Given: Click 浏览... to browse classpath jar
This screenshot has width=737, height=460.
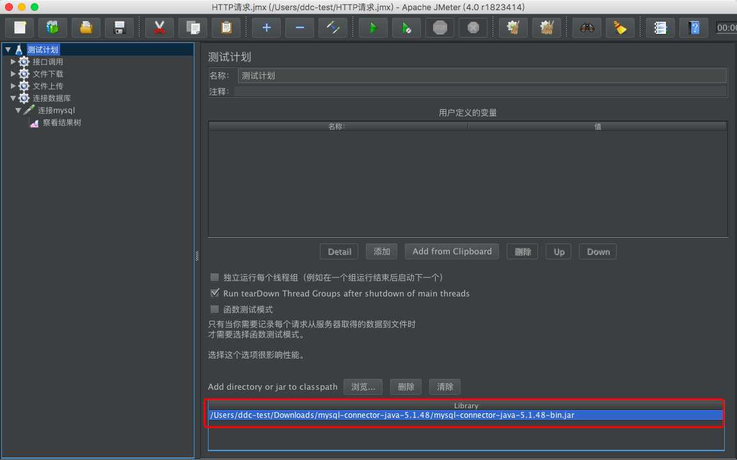Looking at the screenshot, I should pos(363,387).
